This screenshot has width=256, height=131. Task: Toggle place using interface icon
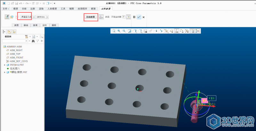(7, 17)
